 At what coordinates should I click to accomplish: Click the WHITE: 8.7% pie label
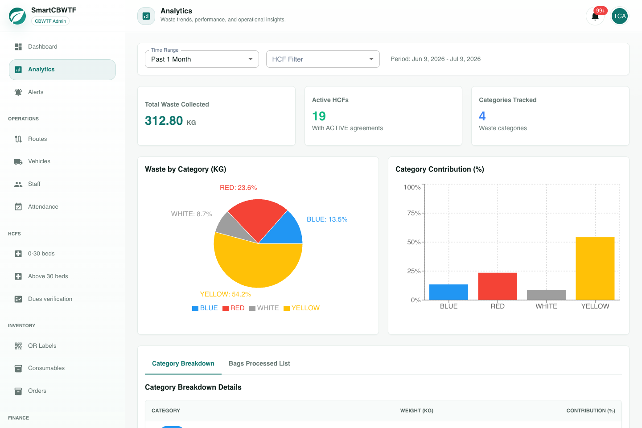click(192, 214)
